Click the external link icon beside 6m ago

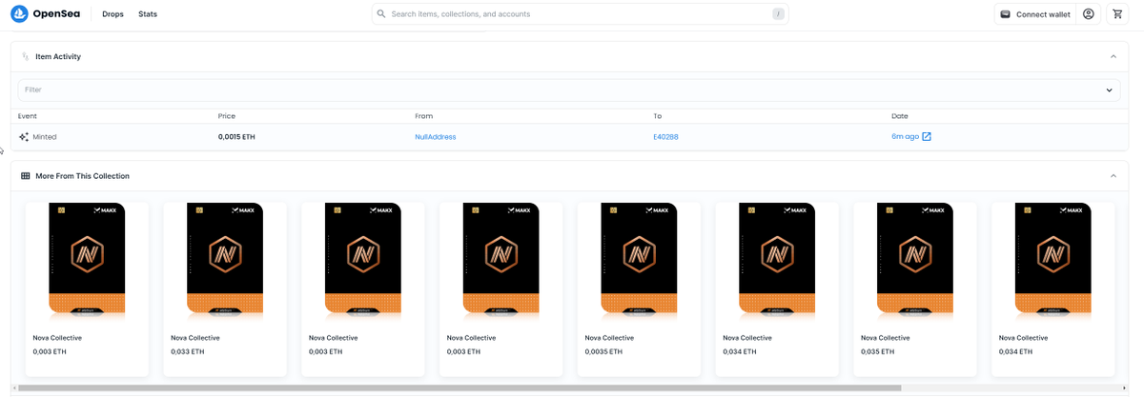927,137
